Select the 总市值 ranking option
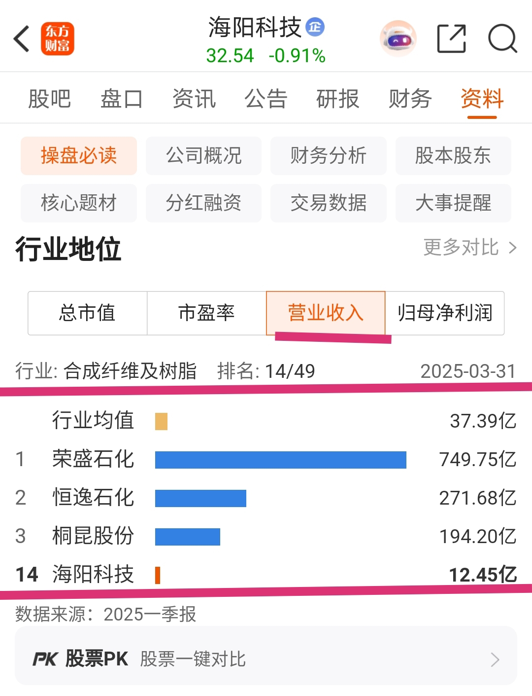The height and width of the screenshot is (696, 532). [x=88, y=313]
